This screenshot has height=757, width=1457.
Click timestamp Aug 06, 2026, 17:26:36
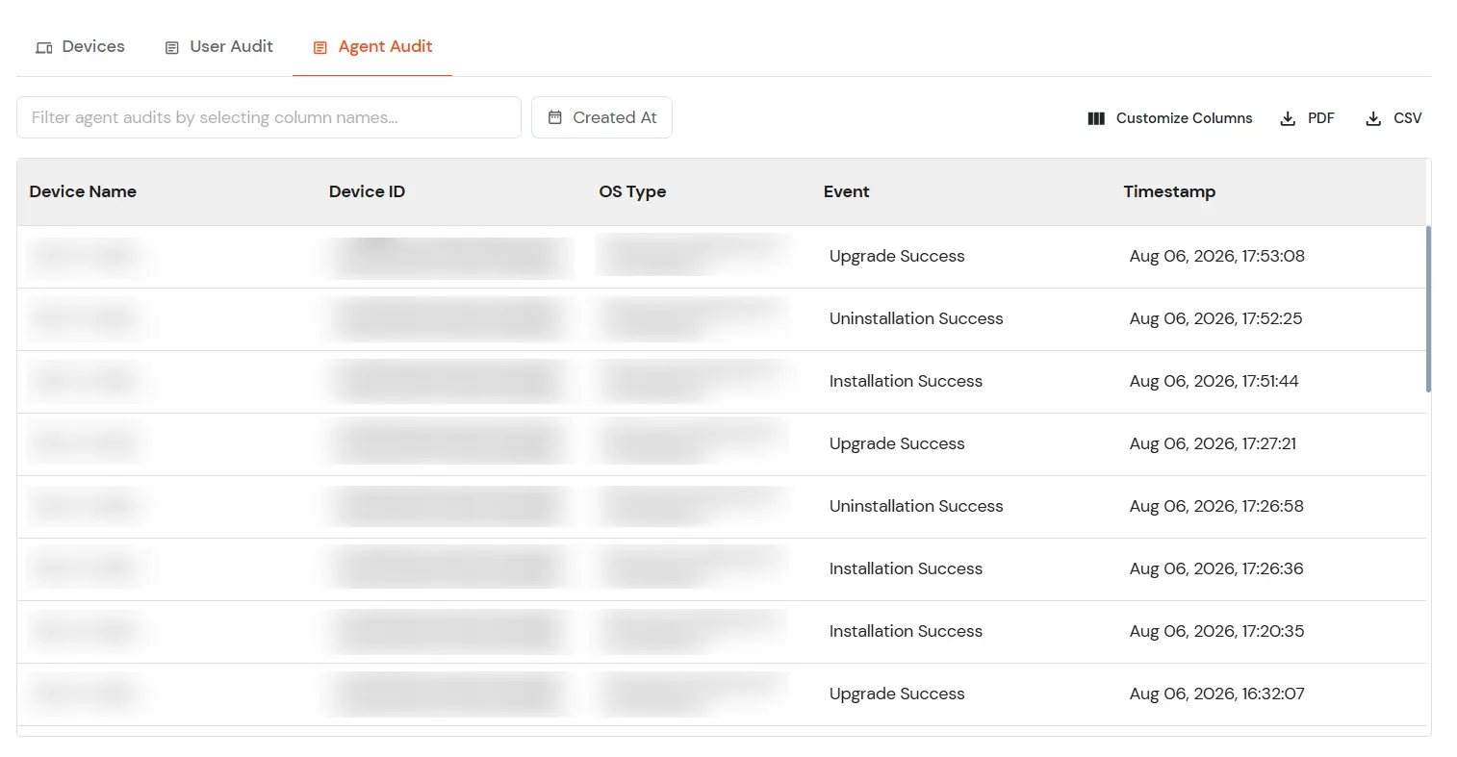coord(1216,568)
